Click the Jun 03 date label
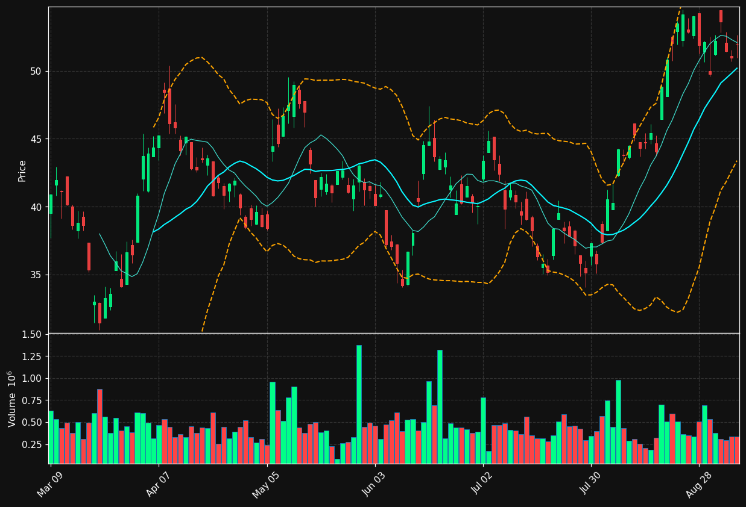The image size is (746, 507). point(373,486)
